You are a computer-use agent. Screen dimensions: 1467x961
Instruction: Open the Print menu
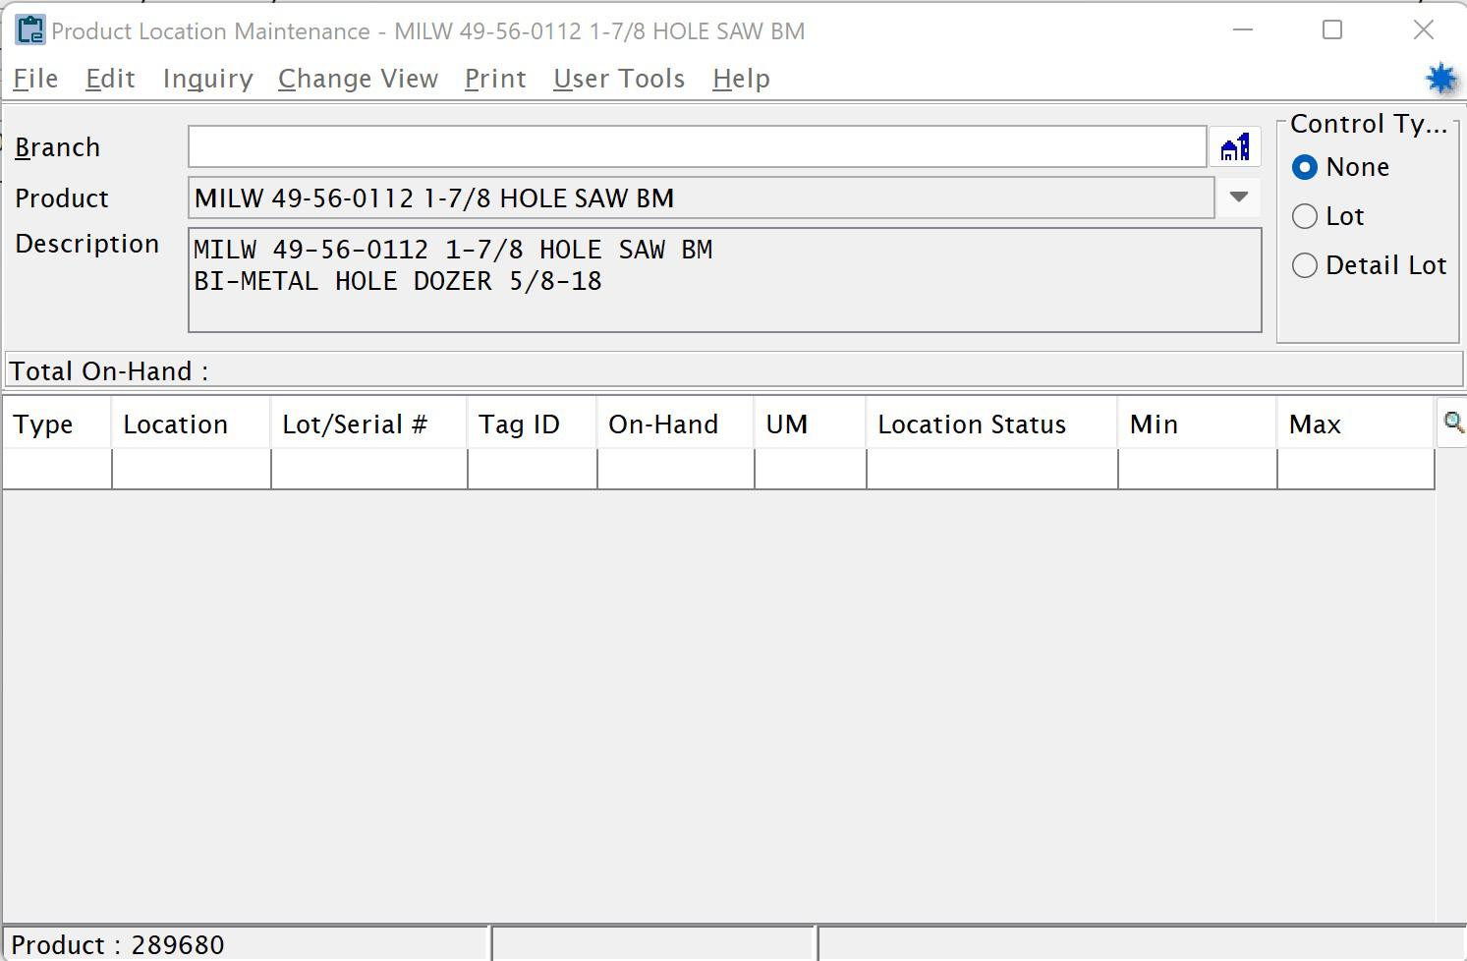495,79
